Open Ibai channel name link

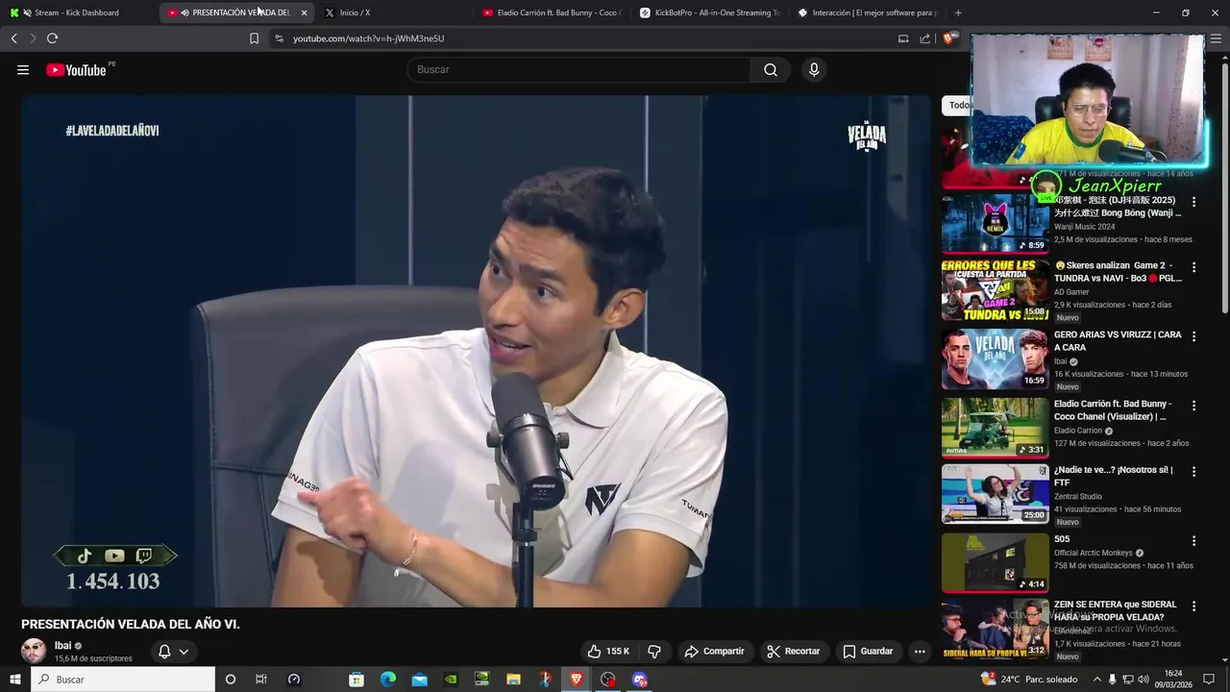click(x=62, y=646)
